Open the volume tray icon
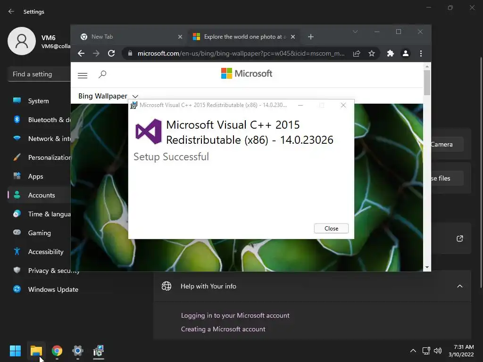The width and height of the screenshot is (483, 362). pos(437,351)
